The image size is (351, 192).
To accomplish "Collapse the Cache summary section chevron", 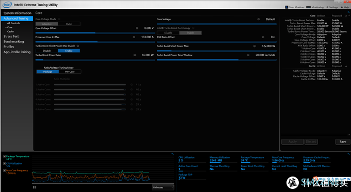I will click(346, 66).
